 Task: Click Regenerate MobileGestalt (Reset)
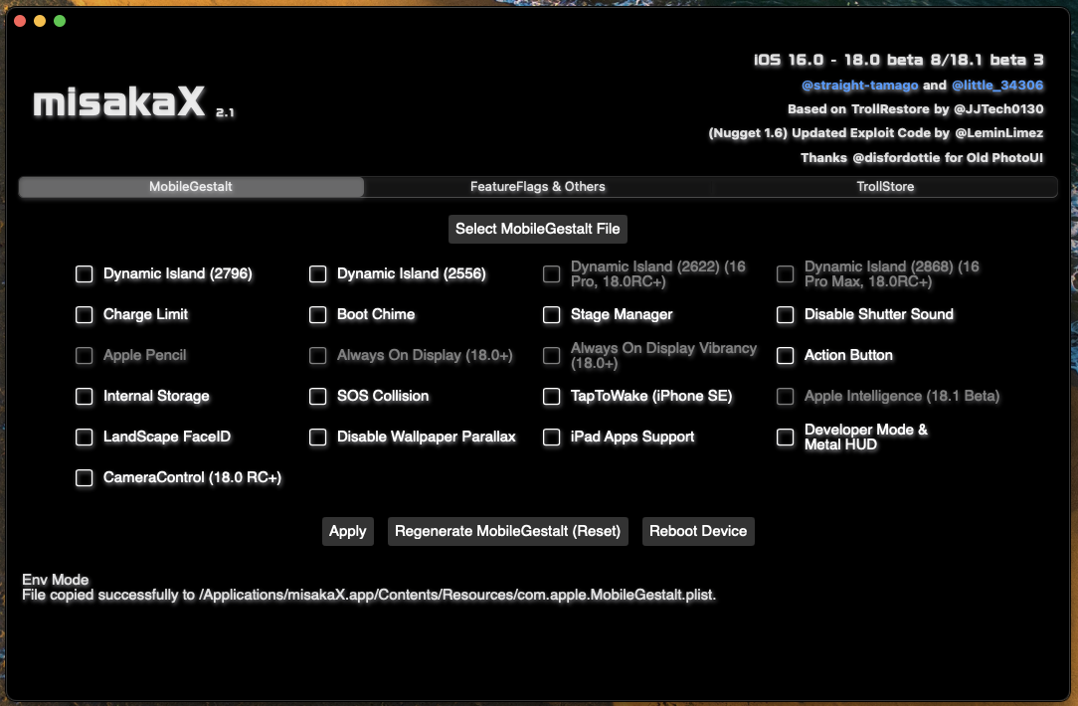[508, 531]
